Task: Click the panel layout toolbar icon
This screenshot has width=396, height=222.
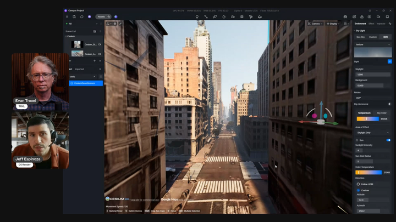Action: click(241, 17)
